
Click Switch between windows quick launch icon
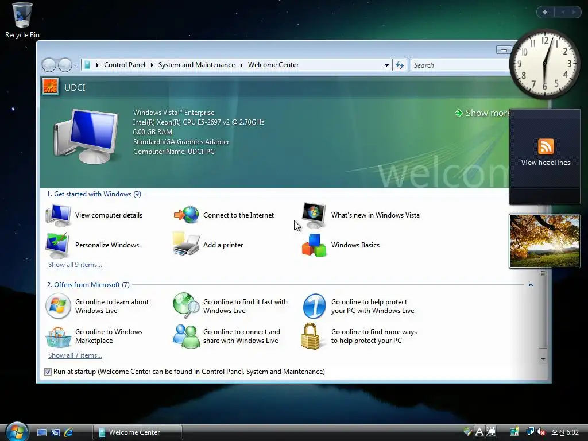coord(55,432)
